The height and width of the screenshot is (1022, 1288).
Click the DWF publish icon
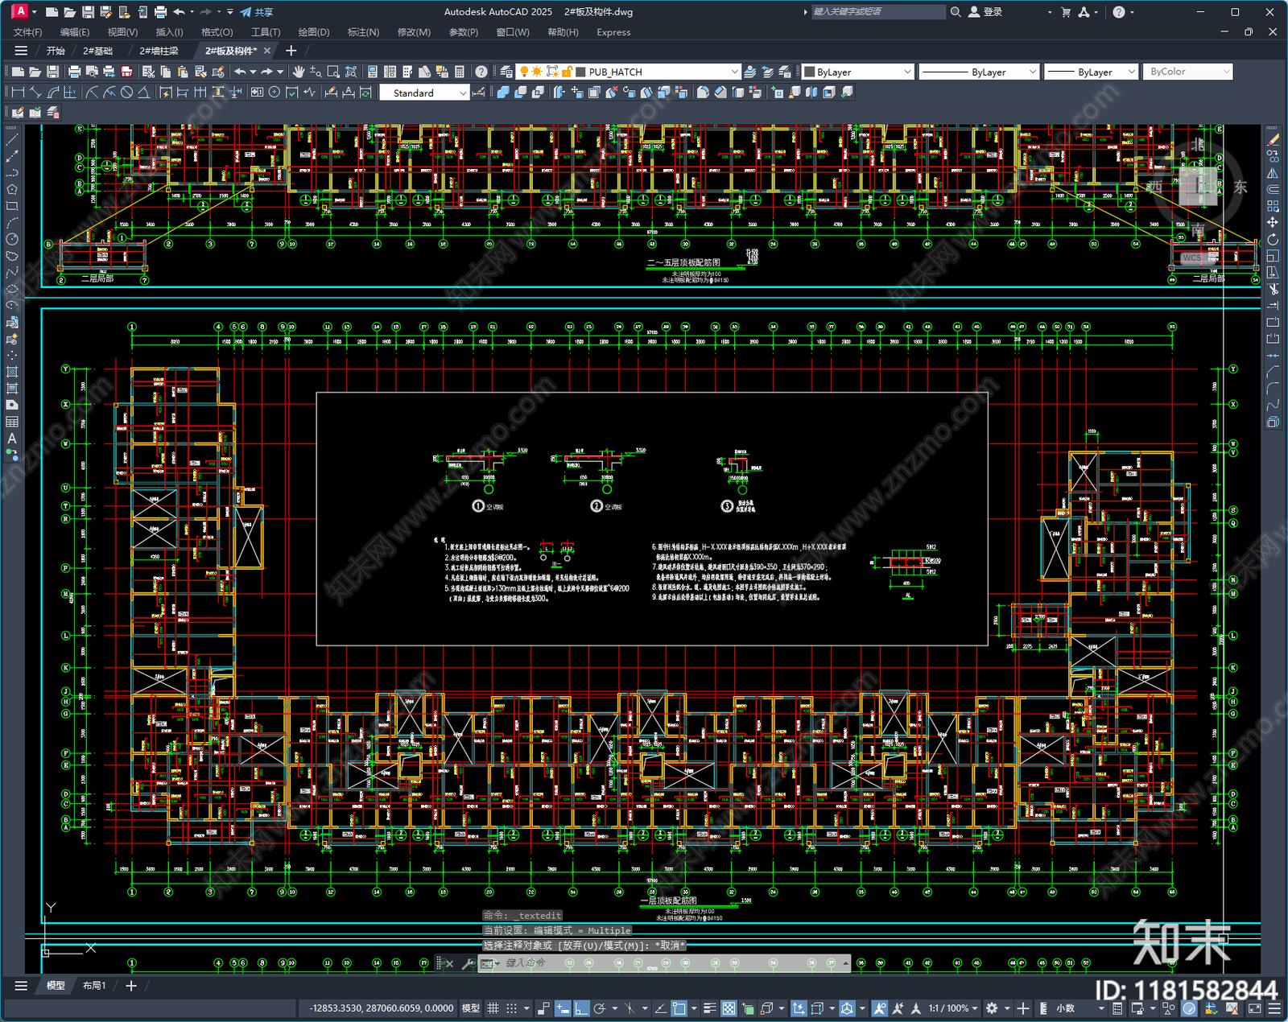126,72
